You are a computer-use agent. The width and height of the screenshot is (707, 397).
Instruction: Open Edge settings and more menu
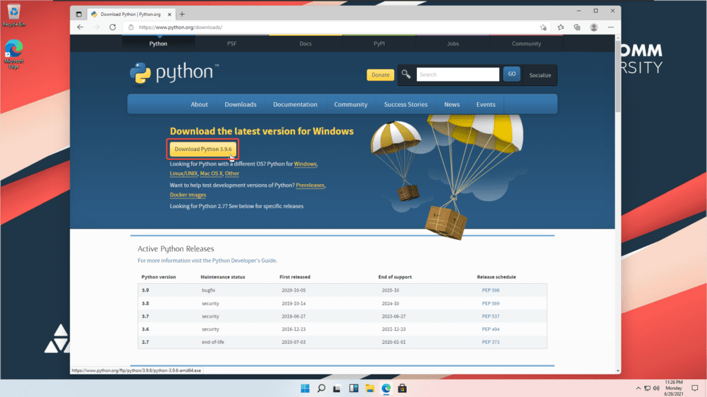pyautogui.click(x=610, y=28)
